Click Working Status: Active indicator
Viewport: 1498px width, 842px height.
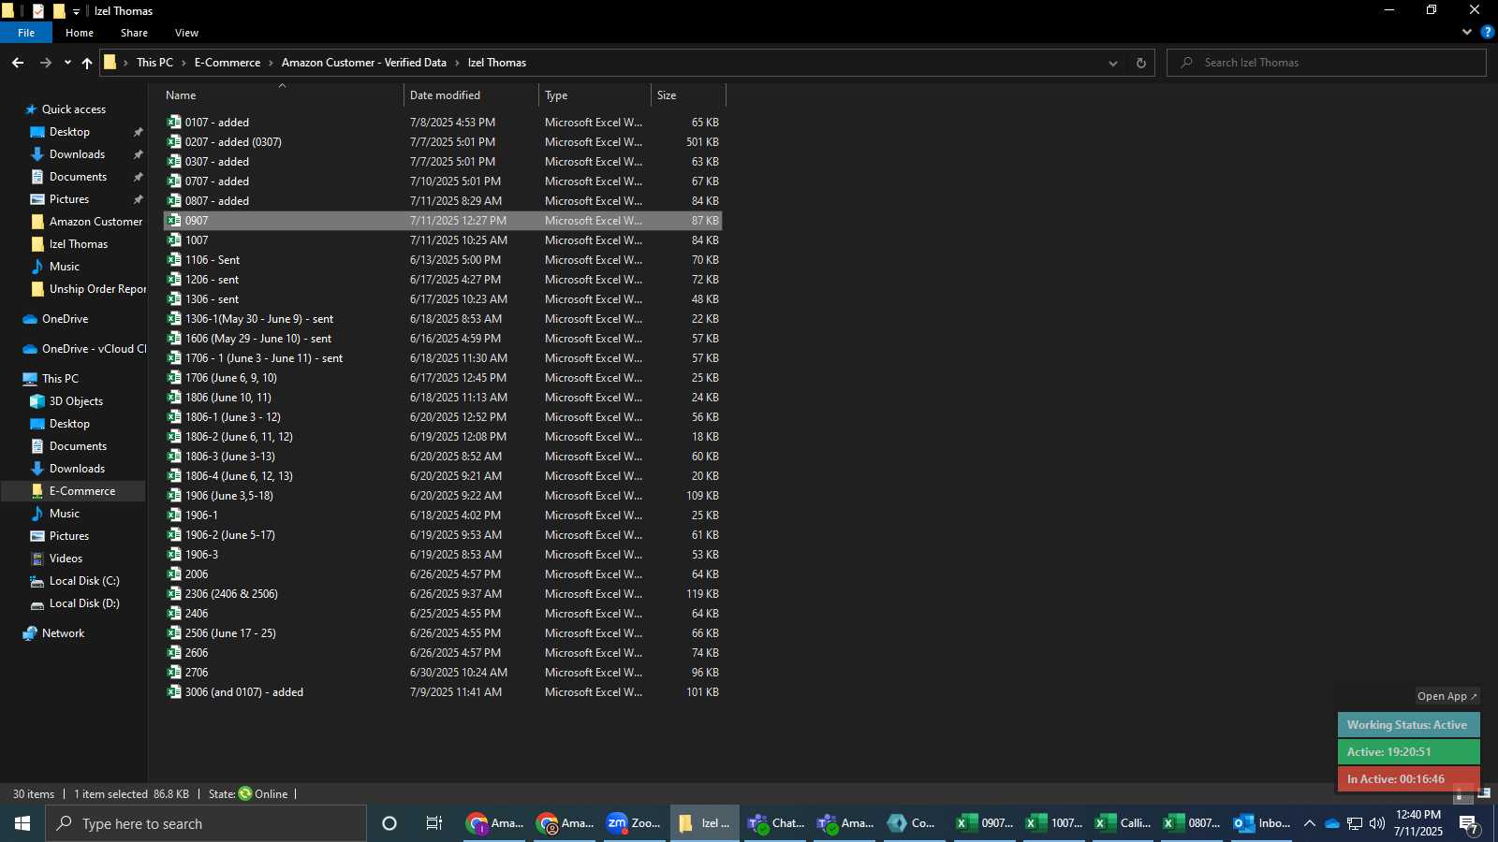coord(1408,725)
